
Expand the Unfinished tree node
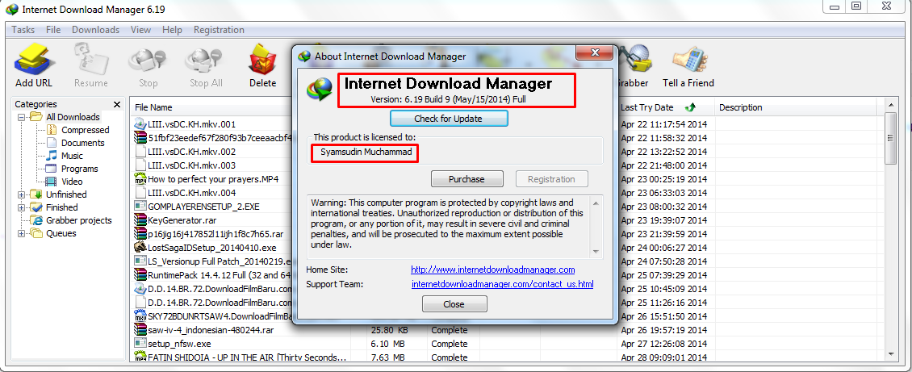(x=22, y=194)
